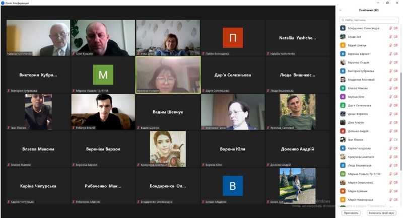The width and height of the screenshot is (403, 218).
Task: Select Крикунова Анастасія photo tile
Action: point(168,149)
